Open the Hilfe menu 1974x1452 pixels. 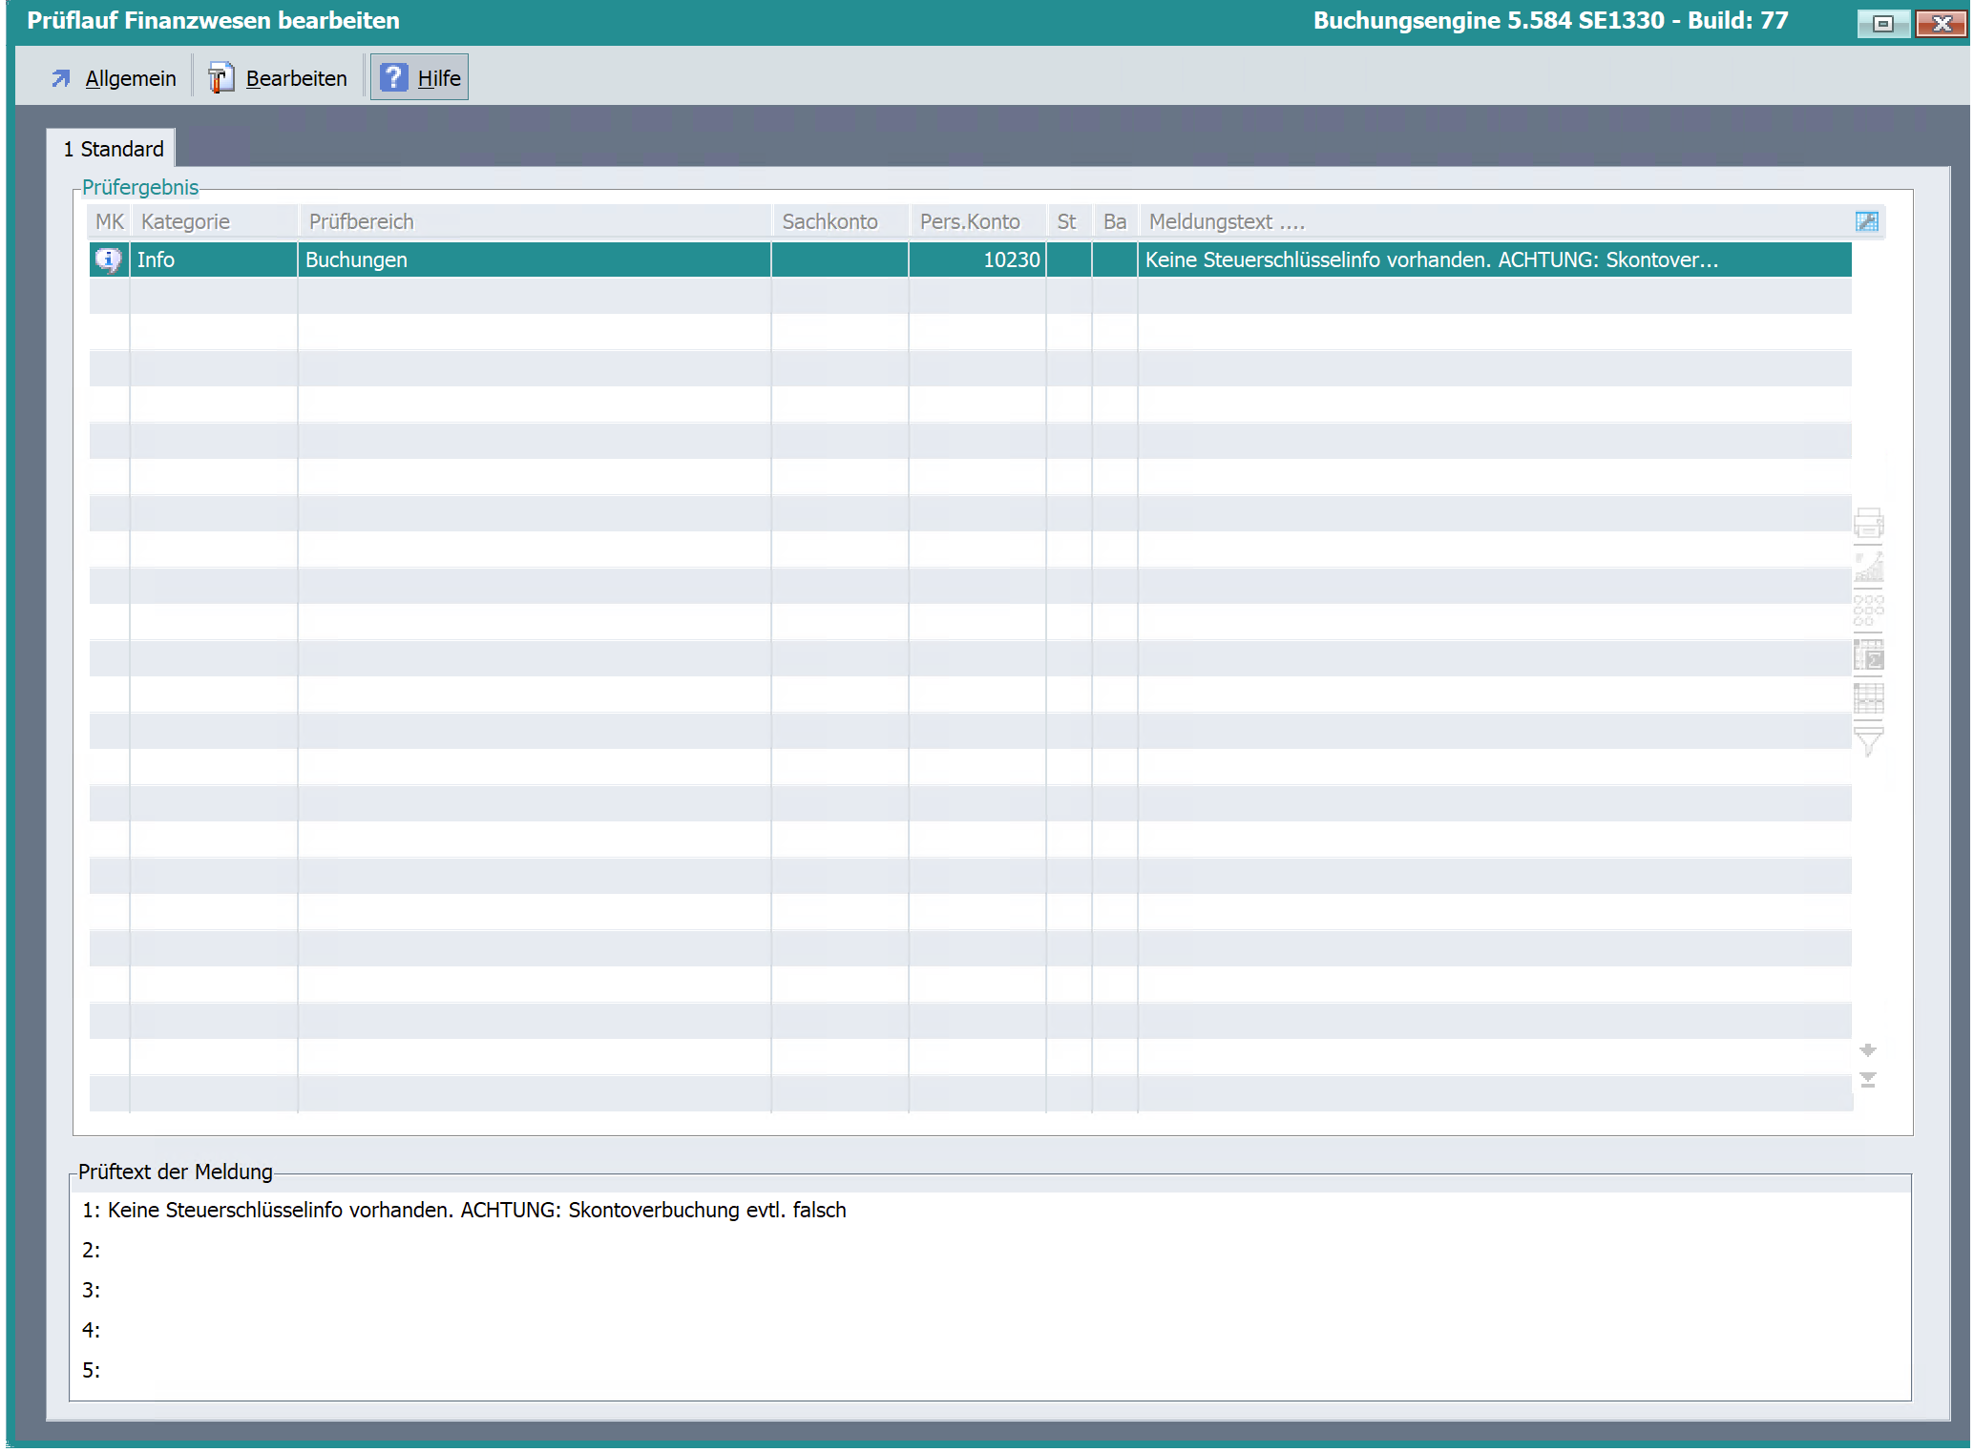[x=420, y=78]
